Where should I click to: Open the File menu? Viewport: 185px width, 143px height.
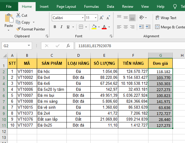9,6
